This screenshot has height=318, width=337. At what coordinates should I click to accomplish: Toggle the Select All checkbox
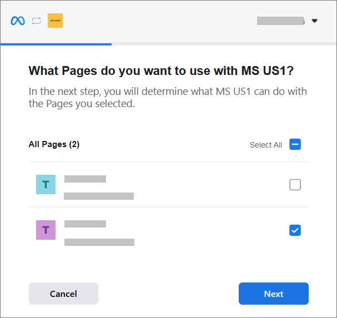[295, 145]
